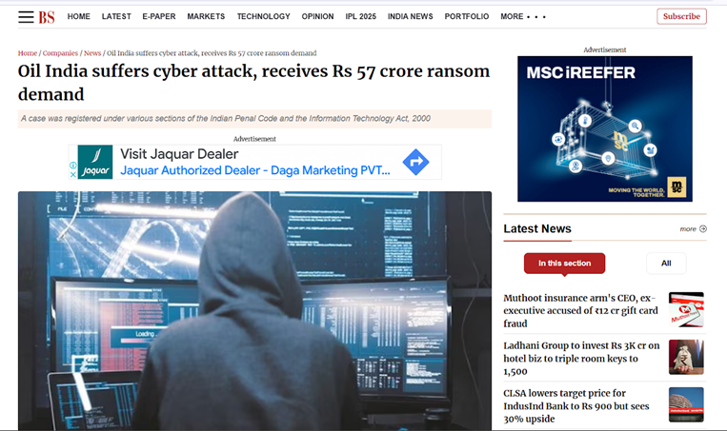Click the CLSA IndusInd Bank article thumbnail
Image resolution: width=727 pixels, height=431 pixels.
686,404
